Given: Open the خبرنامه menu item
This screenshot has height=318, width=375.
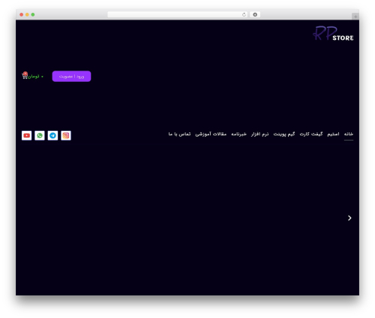Looking at the screenshot, I should (x=238, y=134).
